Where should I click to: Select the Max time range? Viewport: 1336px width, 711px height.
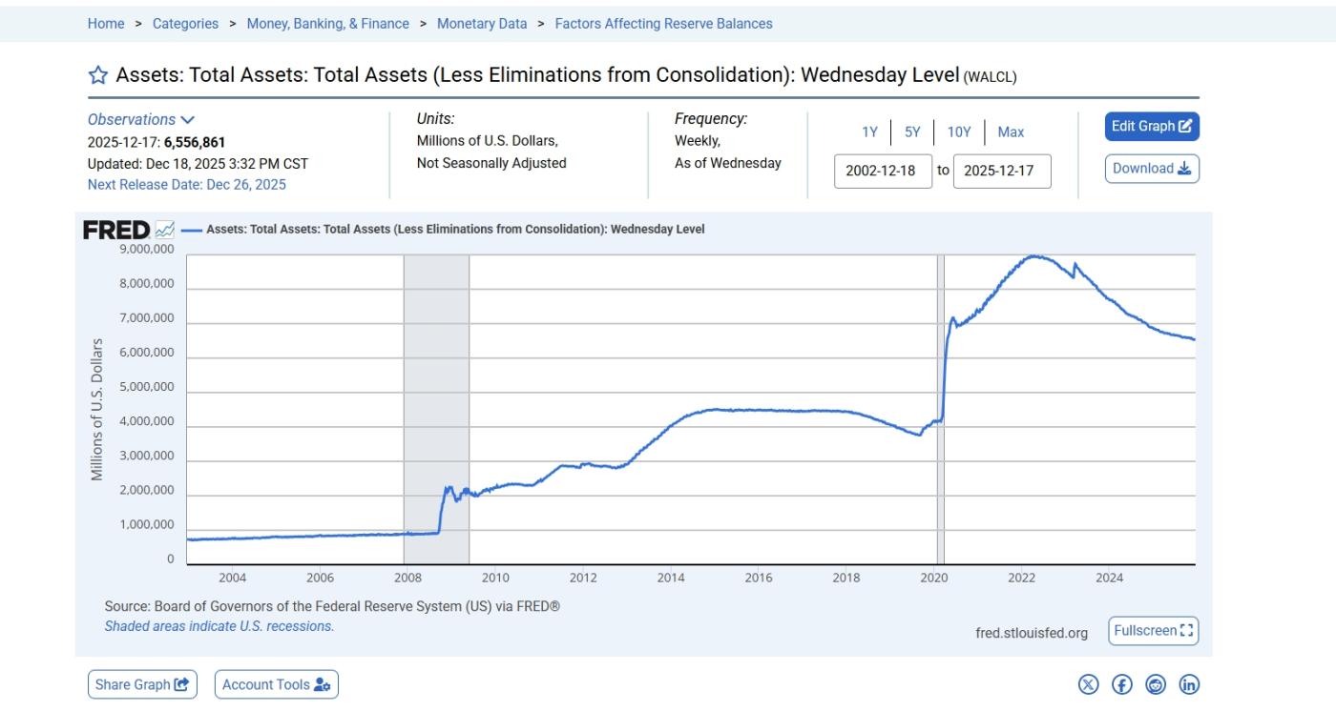click(1011, 132)
